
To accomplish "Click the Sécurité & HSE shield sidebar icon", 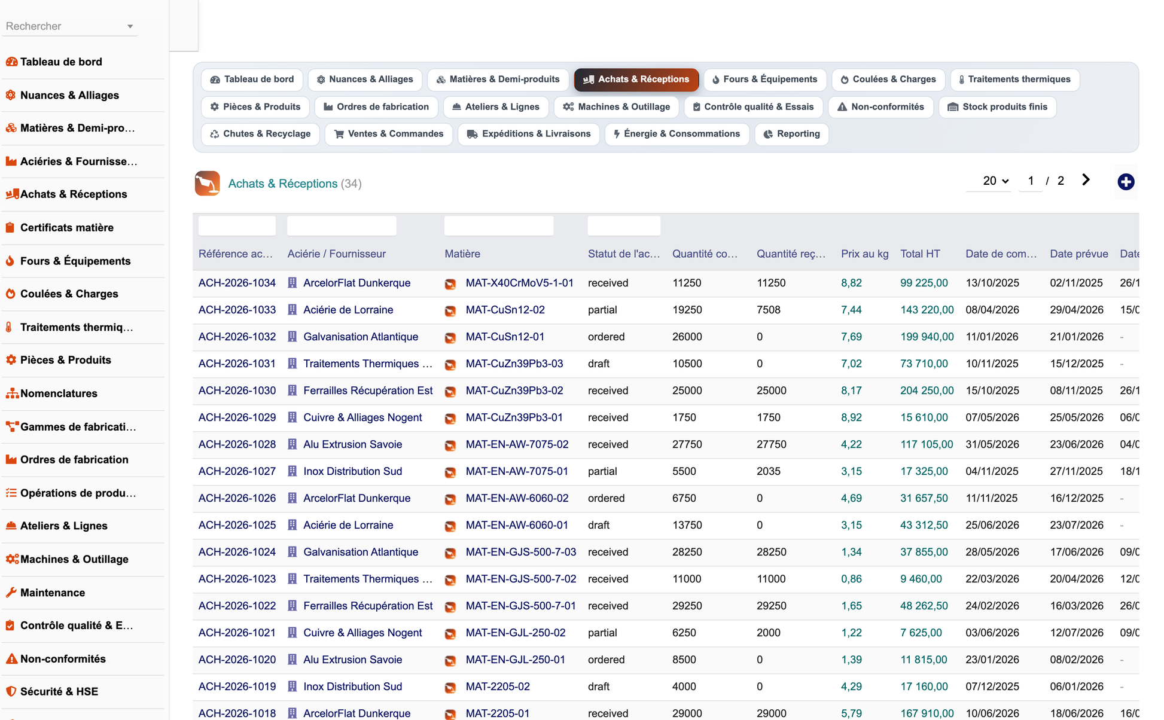I will coord(11,691).
